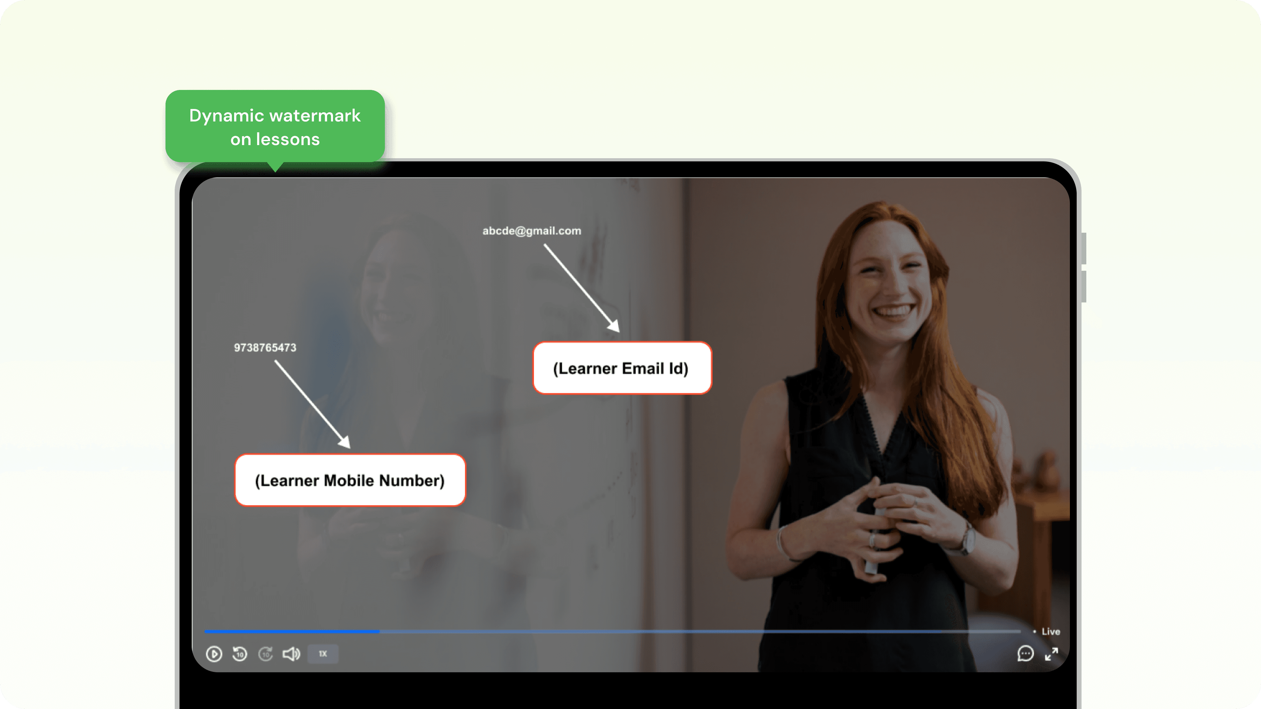Enter fullscreen using the expand arrows icon
Image resolution: width=1261 pixels, height=709 pixels.
point(1051,654)
